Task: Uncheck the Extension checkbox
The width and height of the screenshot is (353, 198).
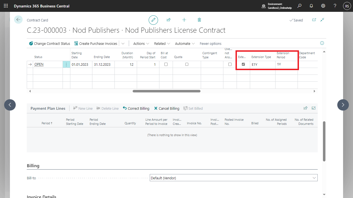Action: (x=243, y=64)
